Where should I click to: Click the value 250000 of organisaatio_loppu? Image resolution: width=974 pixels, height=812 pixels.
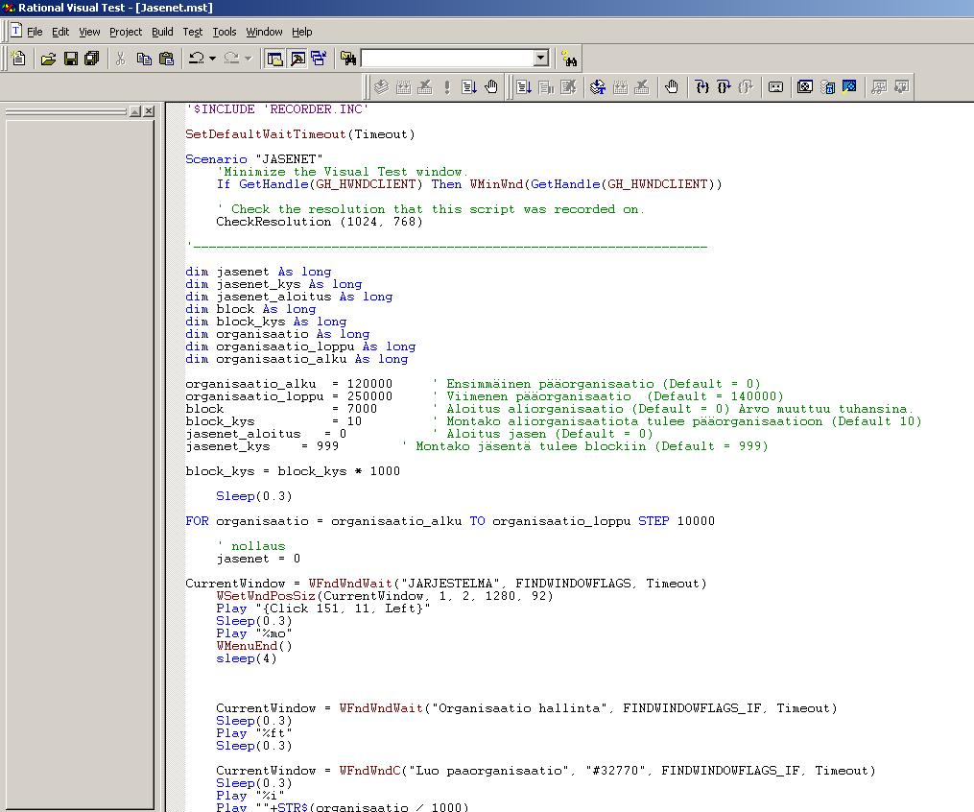[369, 396]
